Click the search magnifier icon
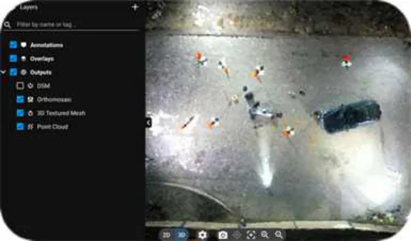 [x=7, y=25]
